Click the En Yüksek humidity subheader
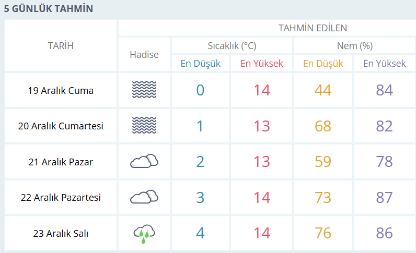Viewport: 416px width, 253px height. tap(384, 64)
